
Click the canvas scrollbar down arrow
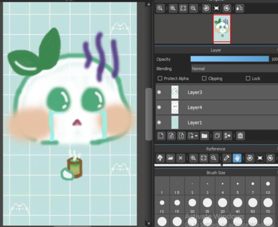[149, 224]
